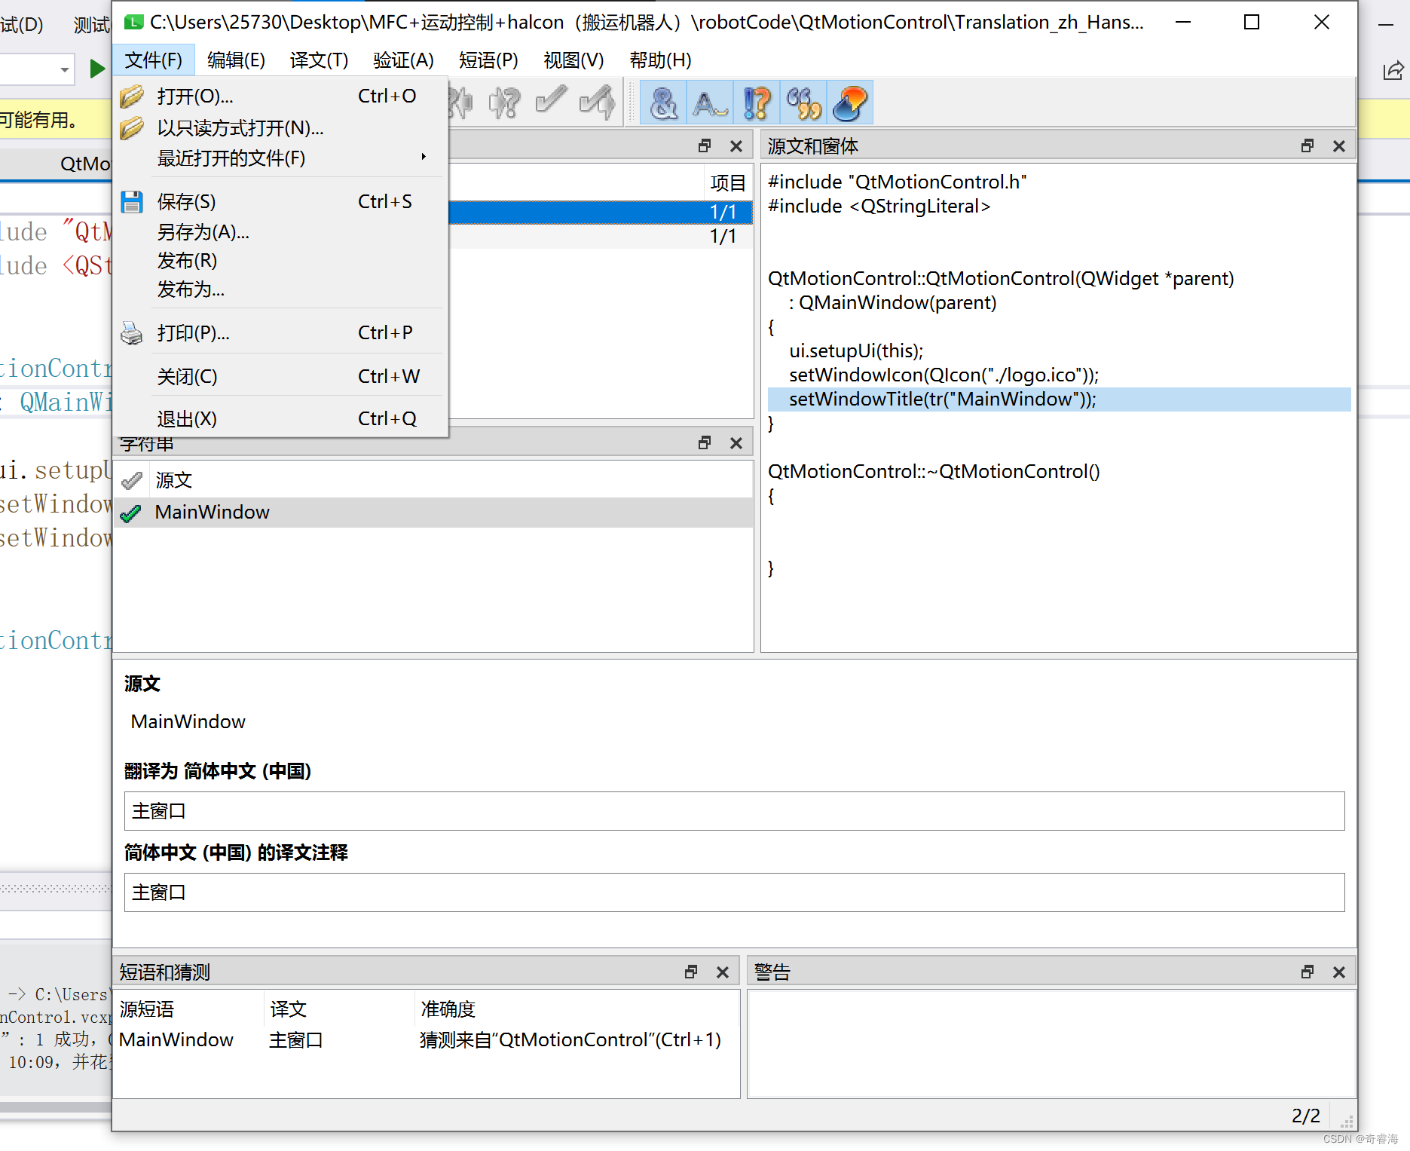Close the 警告 warnings panel

[x=1339, y=972]
